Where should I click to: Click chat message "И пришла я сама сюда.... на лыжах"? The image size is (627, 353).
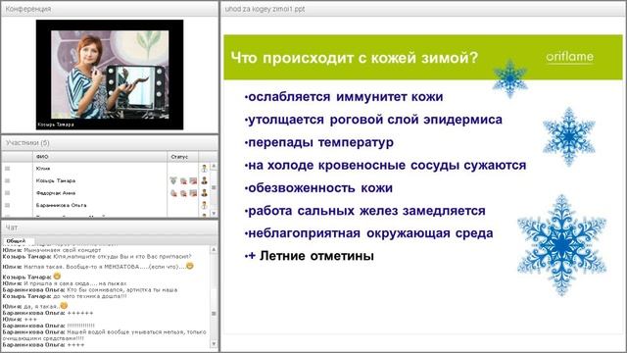[x=75, y=283]
